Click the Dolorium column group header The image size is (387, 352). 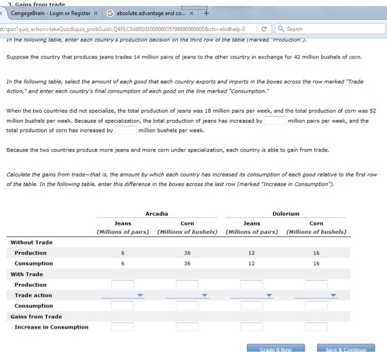click(286, 214)
